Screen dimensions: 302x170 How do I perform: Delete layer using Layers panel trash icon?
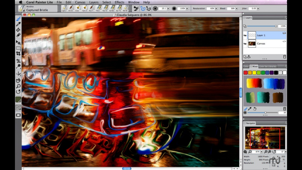(x=285, y=57)
